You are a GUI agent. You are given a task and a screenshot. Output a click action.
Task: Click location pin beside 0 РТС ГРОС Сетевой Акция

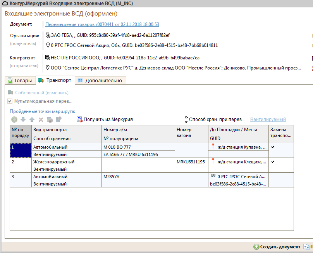(x=48, y=45)
